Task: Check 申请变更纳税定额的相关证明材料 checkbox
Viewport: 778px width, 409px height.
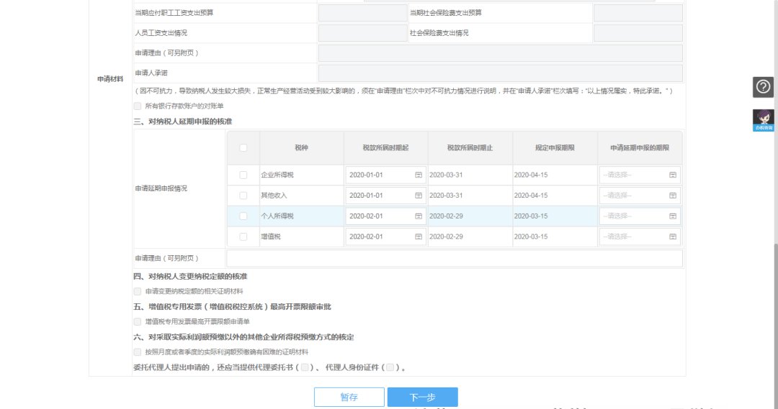Action: coord(138,292)
